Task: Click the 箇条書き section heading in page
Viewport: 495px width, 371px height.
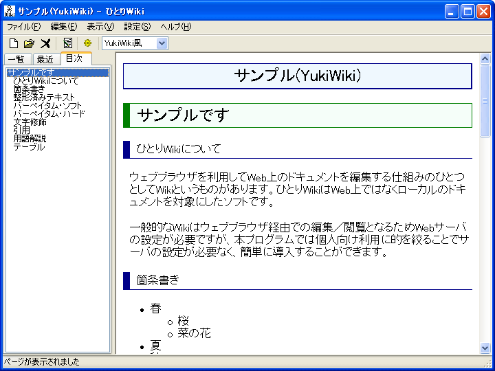Action: pyautogui.click(x=298, y=280)
